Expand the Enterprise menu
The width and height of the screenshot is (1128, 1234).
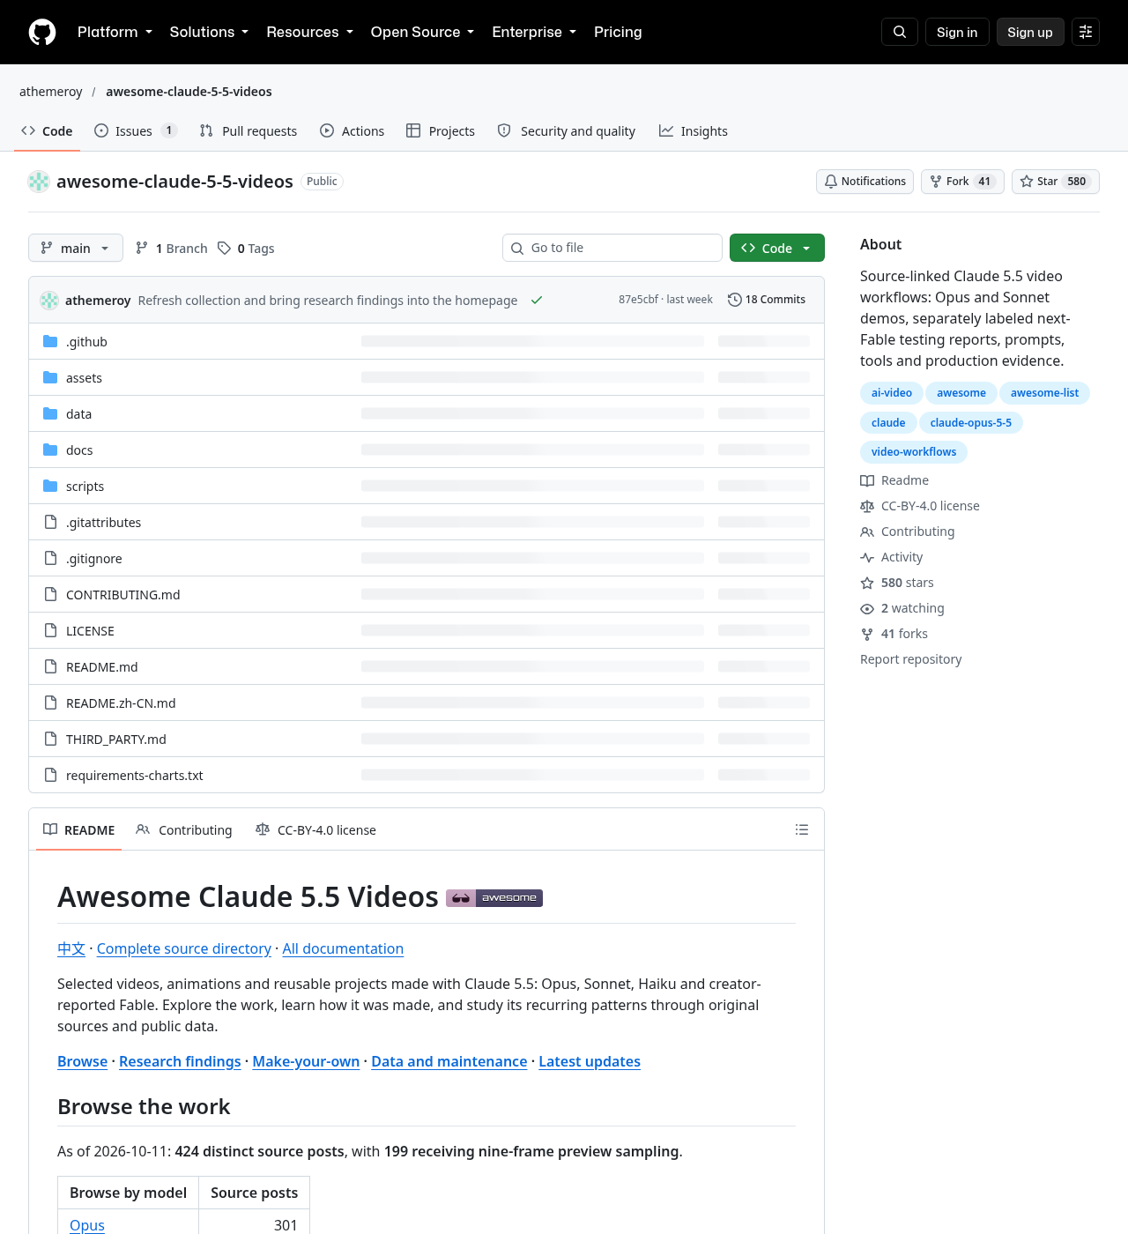click(x=534, y=32)
